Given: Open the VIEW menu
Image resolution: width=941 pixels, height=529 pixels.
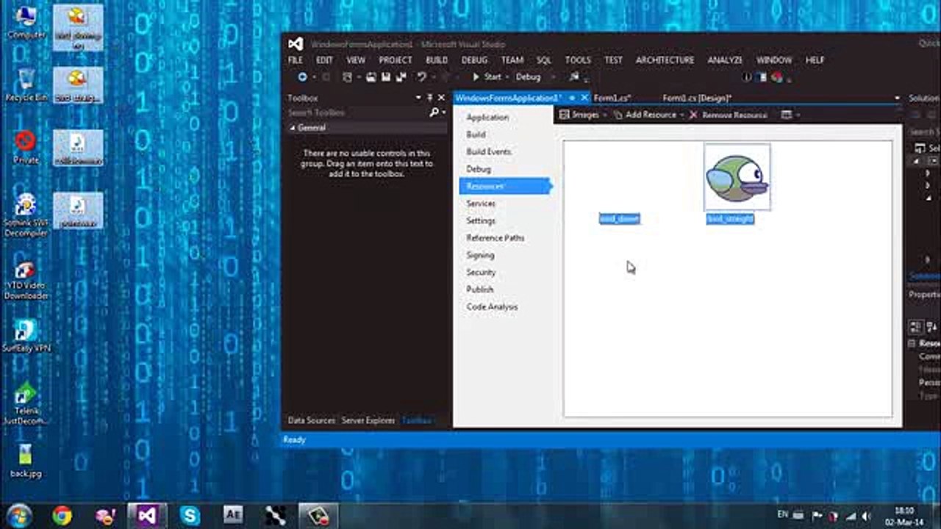Looking at the screenshot, I should [356, 60].
